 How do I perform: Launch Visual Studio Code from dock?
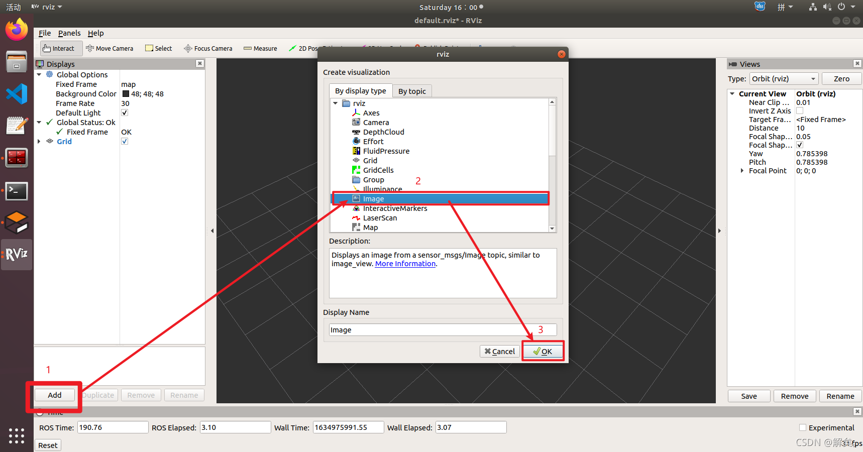point(17,94)
